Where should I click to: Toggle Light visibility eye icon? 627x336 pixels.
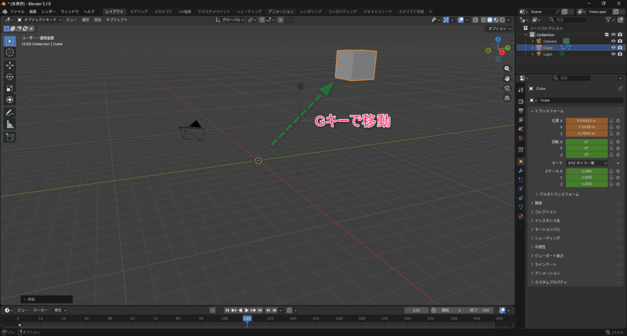pyautogui.click(x=612, y=54)
